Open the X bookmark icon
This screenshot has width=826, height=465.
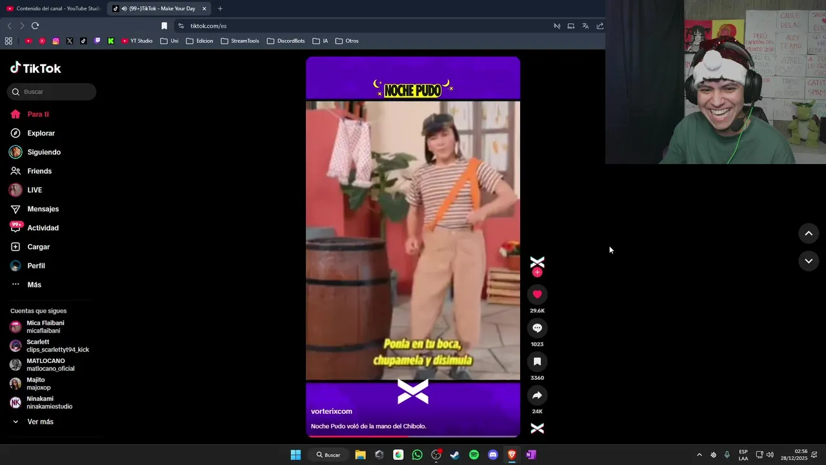70,41
